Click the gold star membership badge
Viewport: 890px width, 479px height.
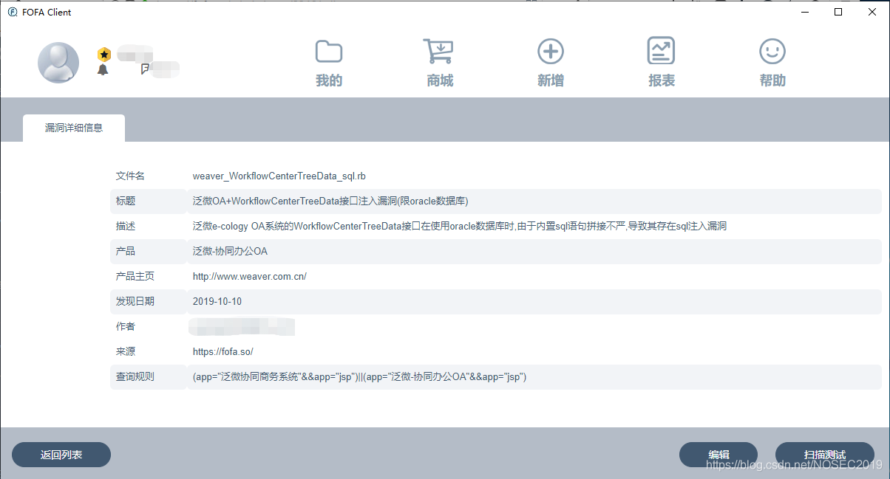point(103,53)
